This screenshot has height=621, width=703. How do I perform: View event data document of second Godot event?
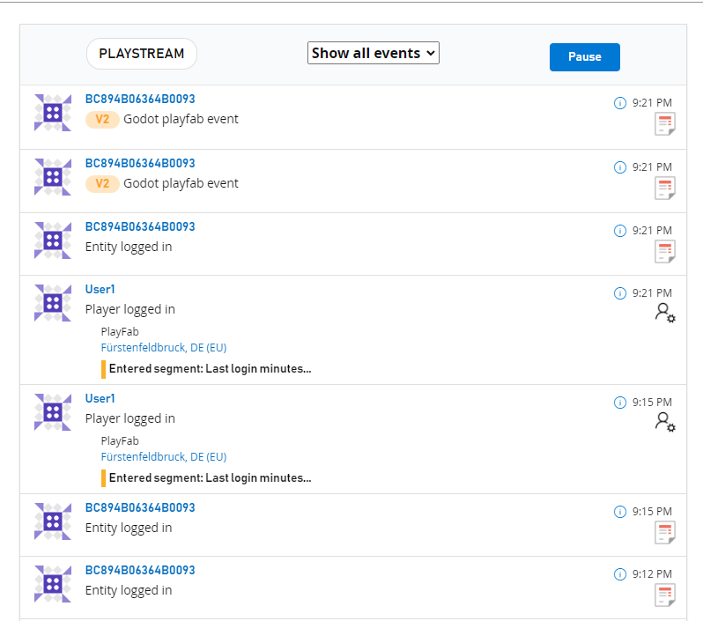coord(665,189)
